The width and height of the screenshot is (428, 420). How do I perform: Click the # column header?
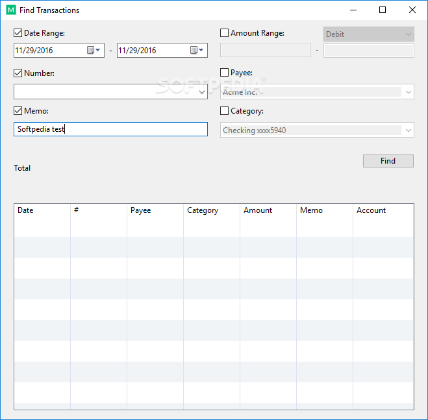point(99,210)
